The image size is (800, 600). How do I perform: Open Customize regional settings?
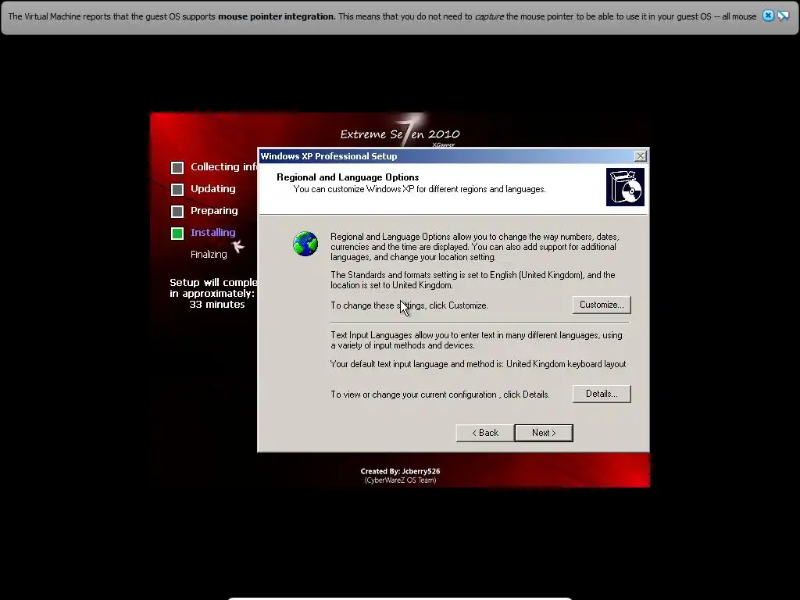click(x=602, y=305)
